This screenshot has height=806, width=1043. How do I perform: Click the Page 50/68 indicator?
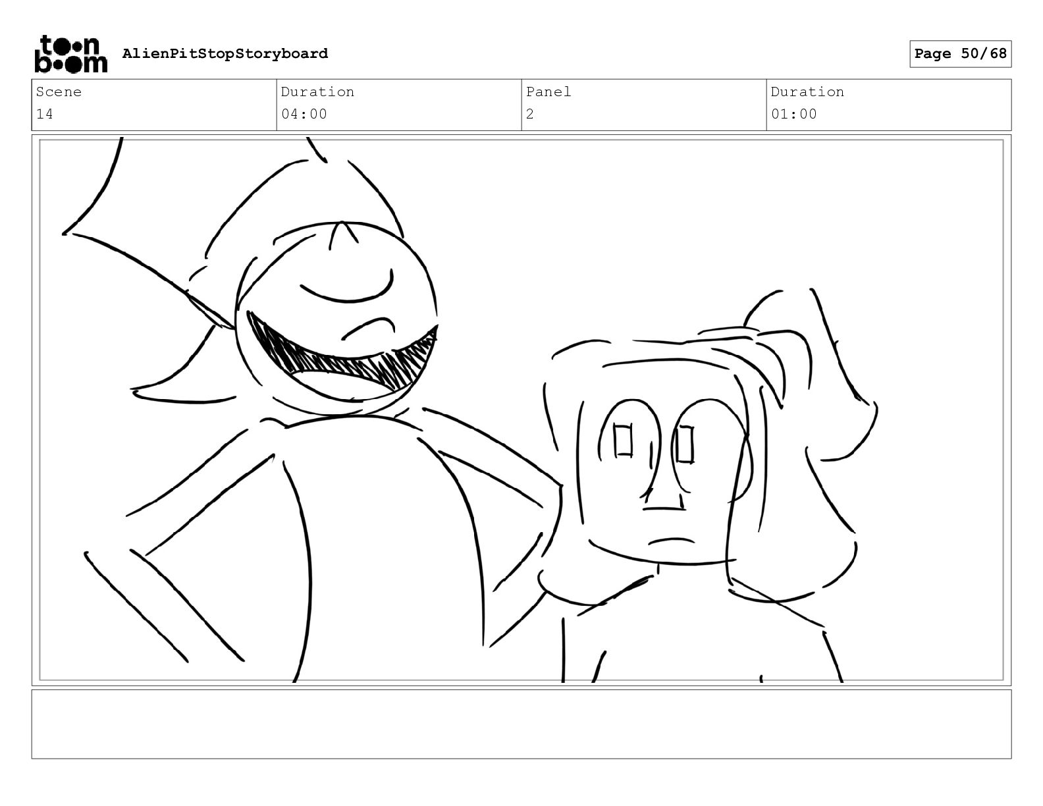960,53
